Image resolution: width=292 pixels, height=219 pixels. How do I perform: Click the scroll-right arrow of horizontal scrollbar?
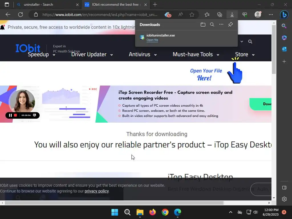tap(269, 203)
